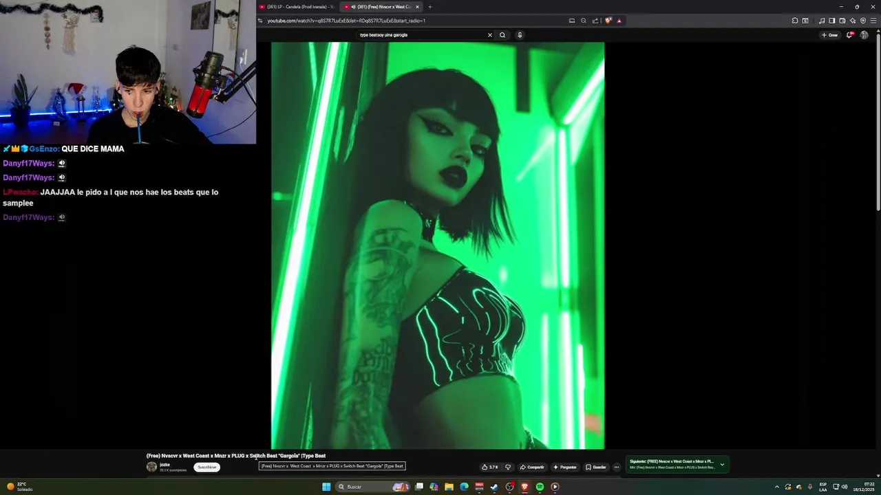Clear the YouTube search query
This screenshot has width=881, height=495.
tap(490, 35)
